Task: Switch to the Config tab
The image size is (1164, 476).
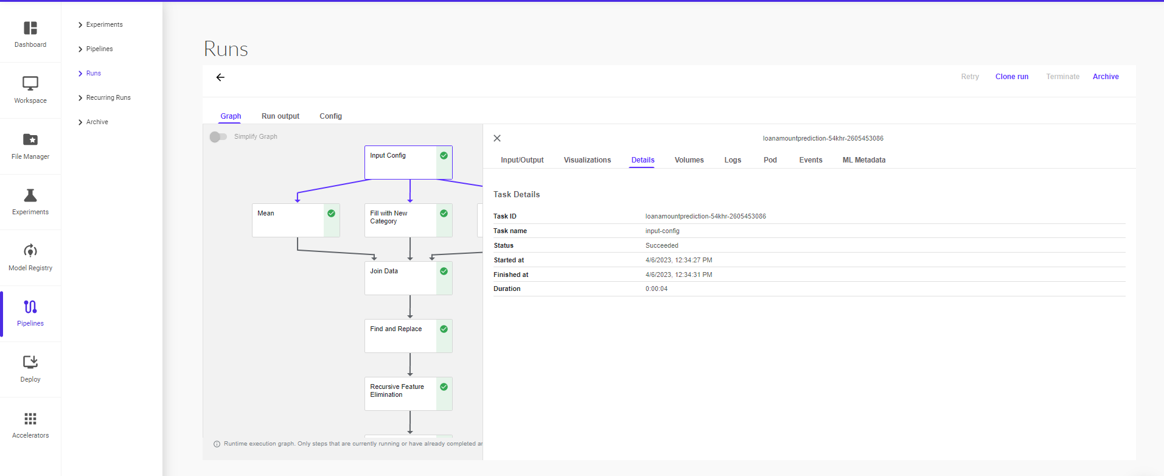Action: pyautogui.click(x=331, y=116)
